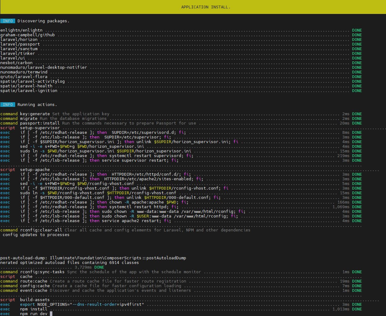Click the enlightn/enlightn package name
This screenshot has width=386, height=316.
[21, 30]
